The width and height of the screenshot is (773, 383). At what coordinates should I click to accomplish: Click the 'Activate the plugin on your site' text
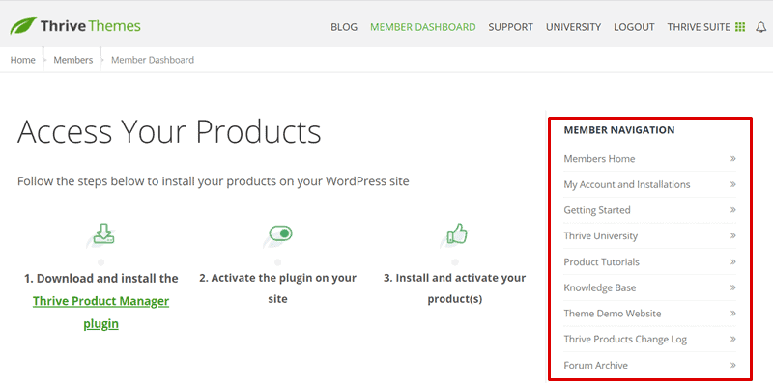click(278, 288)
